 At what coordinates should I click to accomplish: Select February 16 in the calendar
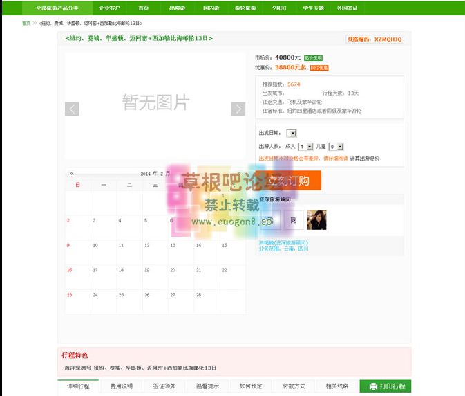[78, 277]
